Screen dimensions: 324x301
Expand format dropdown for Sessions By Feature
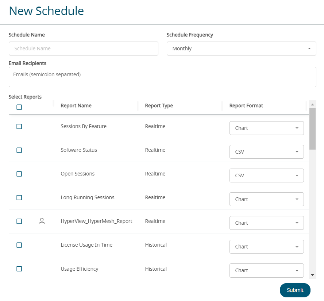point(266,128)
